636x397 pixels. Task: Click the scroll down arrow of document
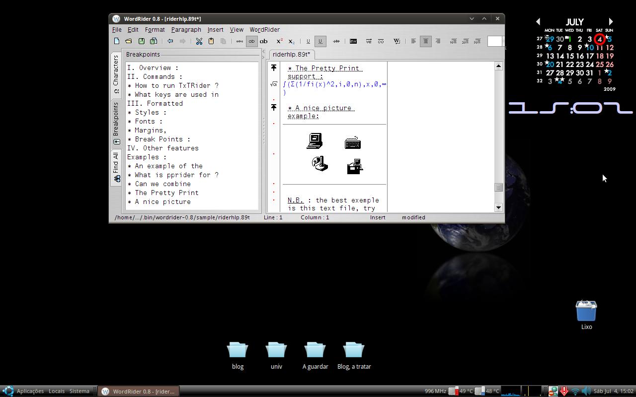coord(498,207)
